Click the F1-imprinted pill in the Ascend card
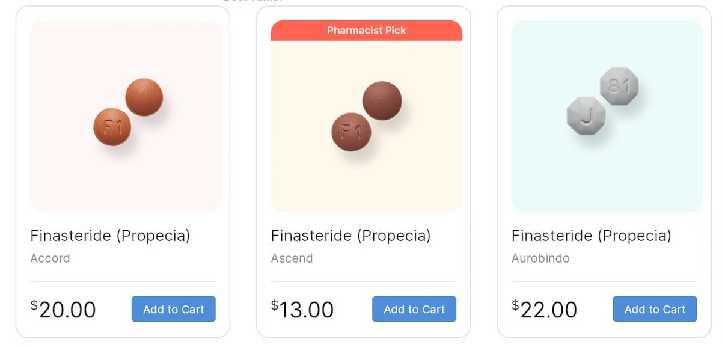Screen dimensions: 722x348 [x=351, y=132]
